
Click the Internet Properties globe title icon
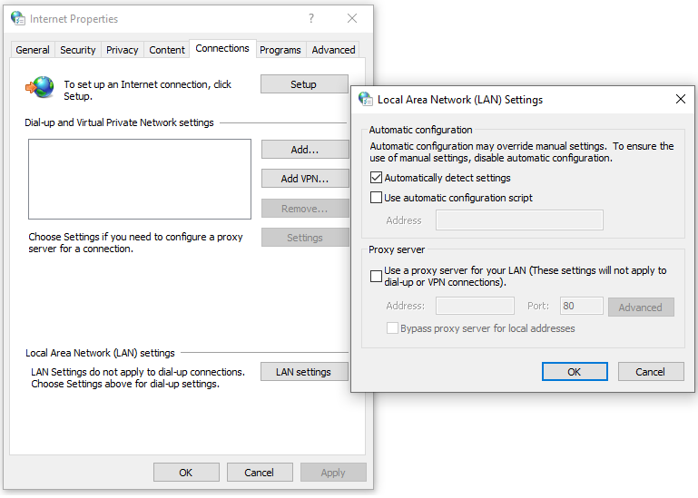click(18, 18)
